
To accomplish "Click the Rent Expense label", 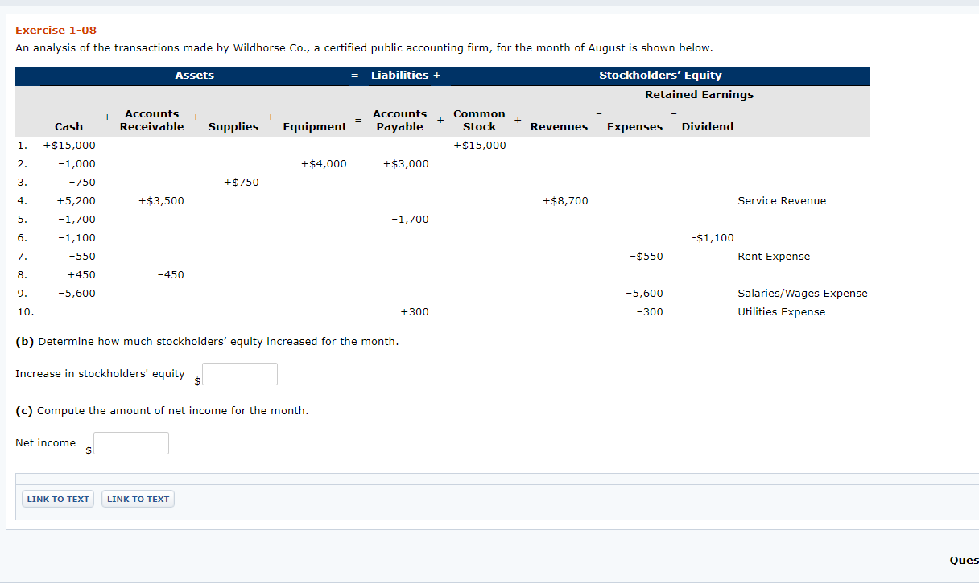I will tap(774, 257).
